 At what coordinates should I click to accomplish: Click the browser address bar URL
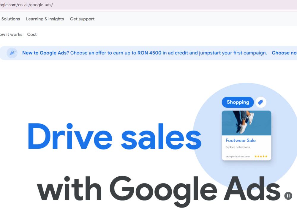tap(26, 5)
